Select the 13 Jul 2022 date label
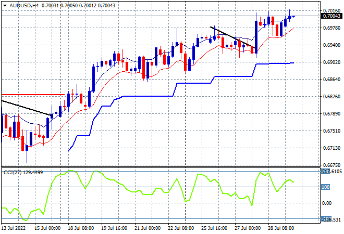The width and height of the screenshot is (344, 234). pyautogui.click(x=14, y=228)
